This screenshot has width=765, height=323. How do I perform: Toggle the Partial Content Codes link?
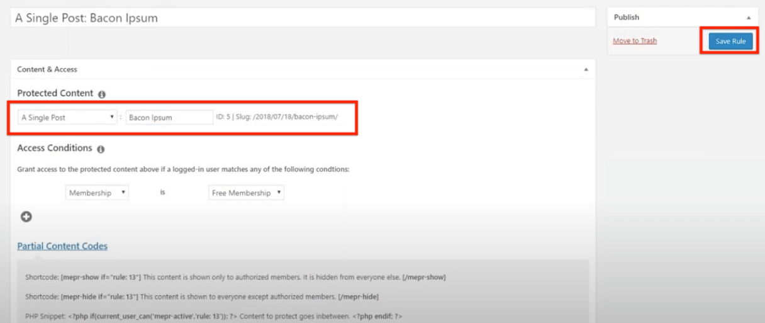click(x=62, y=246)
